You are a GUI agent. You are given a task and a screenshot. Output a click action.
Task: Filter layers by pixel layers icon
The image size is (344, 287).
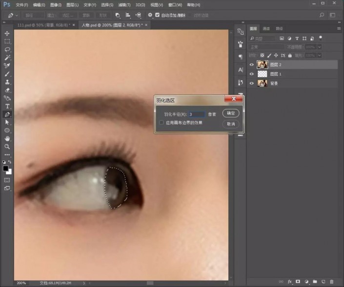(x=282, y=38)
